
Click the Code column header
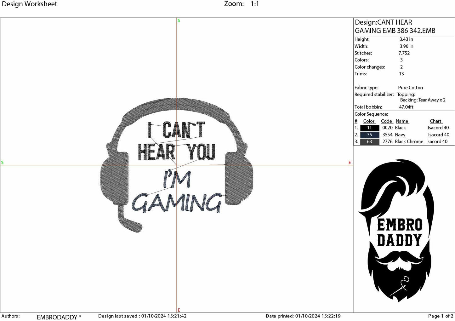(x=386, y=121)
